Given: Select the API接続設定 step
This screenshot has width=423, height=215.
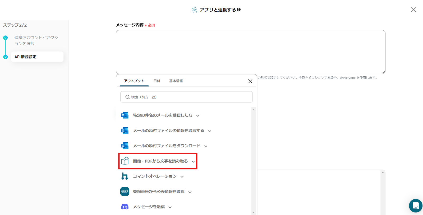Looking at the screenshot, I should click(37, 57).
